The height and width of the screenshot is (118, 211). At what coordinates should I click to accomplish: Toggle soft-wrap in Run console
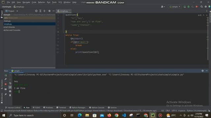pyautogui.click(x=10, y=83)
